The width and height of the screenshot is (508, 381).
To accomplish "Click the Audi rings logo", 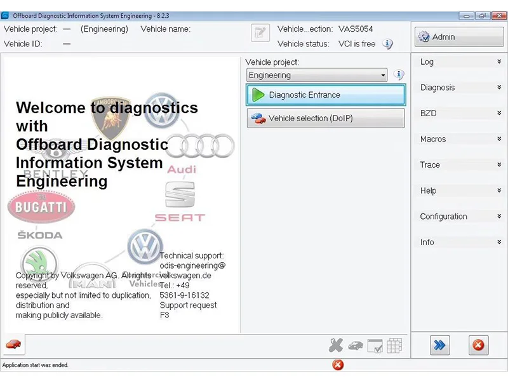I will [x=201, y=146].
